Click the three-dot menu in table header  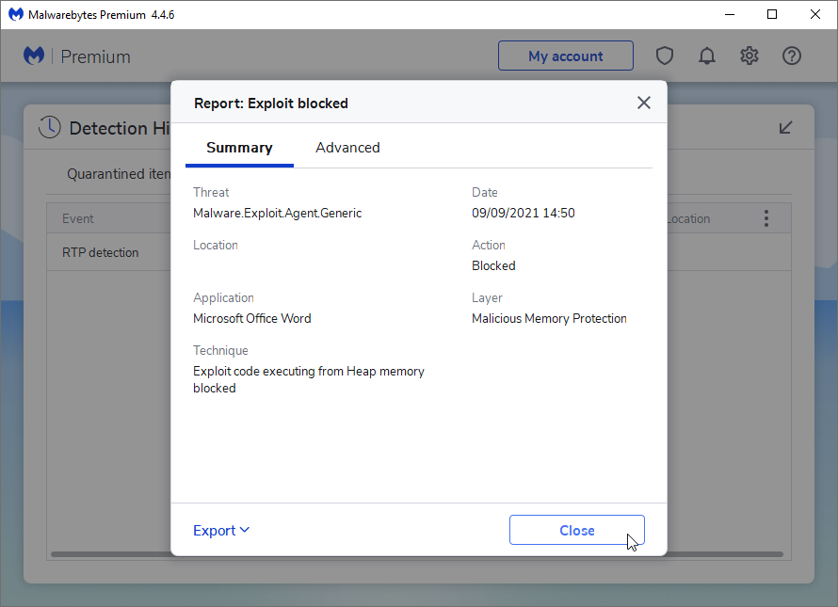click(x=765, y=219)
